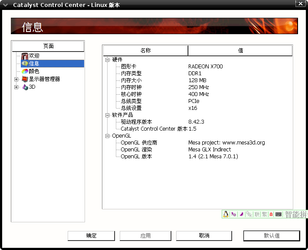Toggle the 联 association icon in input bar

click(x=257, y=215)
